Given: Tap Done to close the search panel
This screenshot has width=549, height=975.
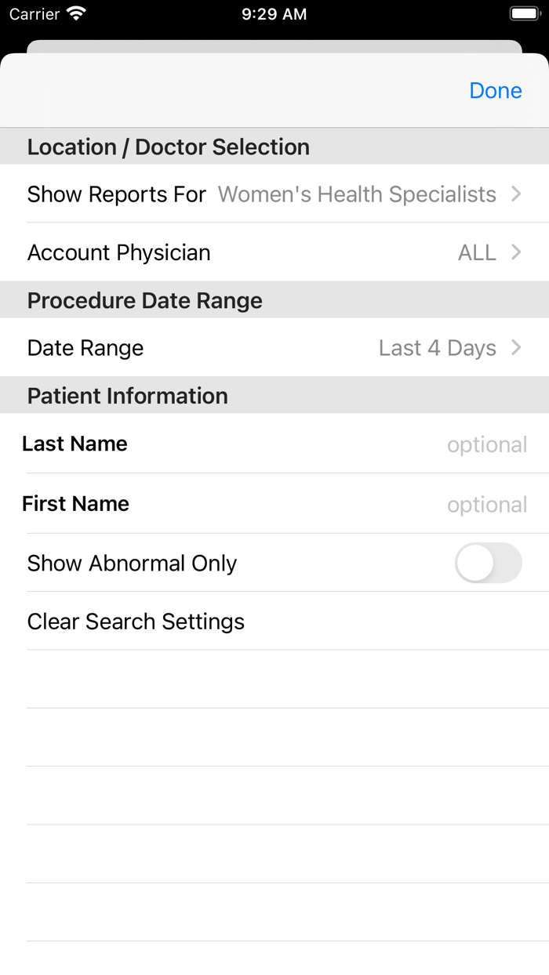Looking at the screenshot, I should tap(495, 90).
